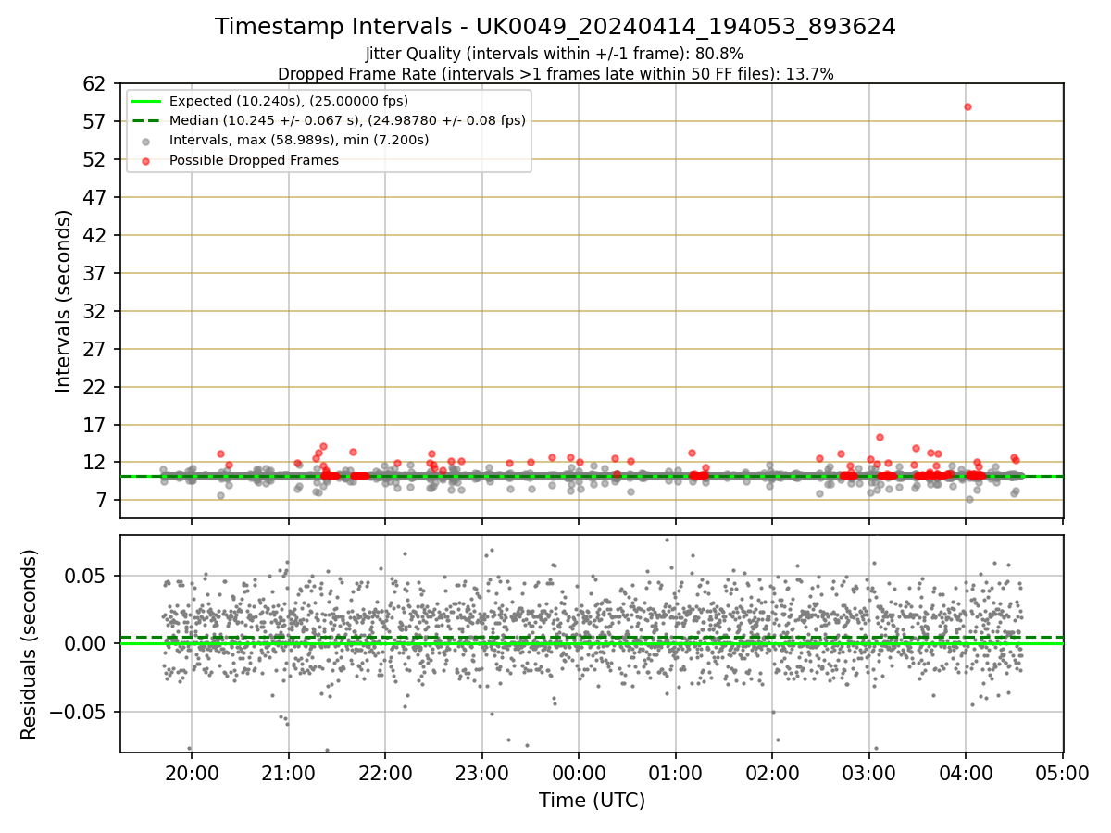Click the 05:00 x-axis tick label
The width and height of the screenshot is (1111, 833).
point(1063,774)
